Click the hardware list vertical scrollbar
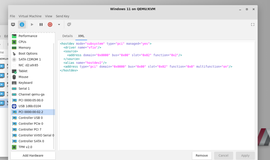The height and width of the screenshot is (160, 270). pyautogui.click(x=54, y=96)
